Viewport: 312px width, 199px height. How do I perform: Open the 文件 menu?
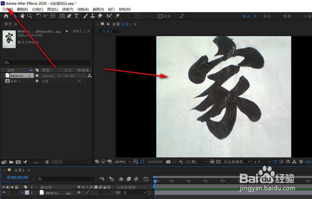[6, 9]
